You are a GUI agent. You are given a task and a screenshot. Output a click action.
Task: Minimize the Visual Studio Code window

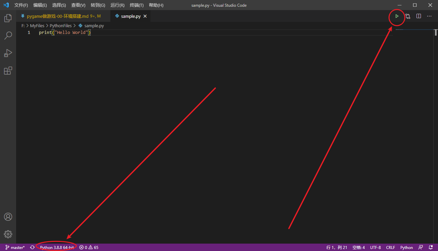point(399,5)
